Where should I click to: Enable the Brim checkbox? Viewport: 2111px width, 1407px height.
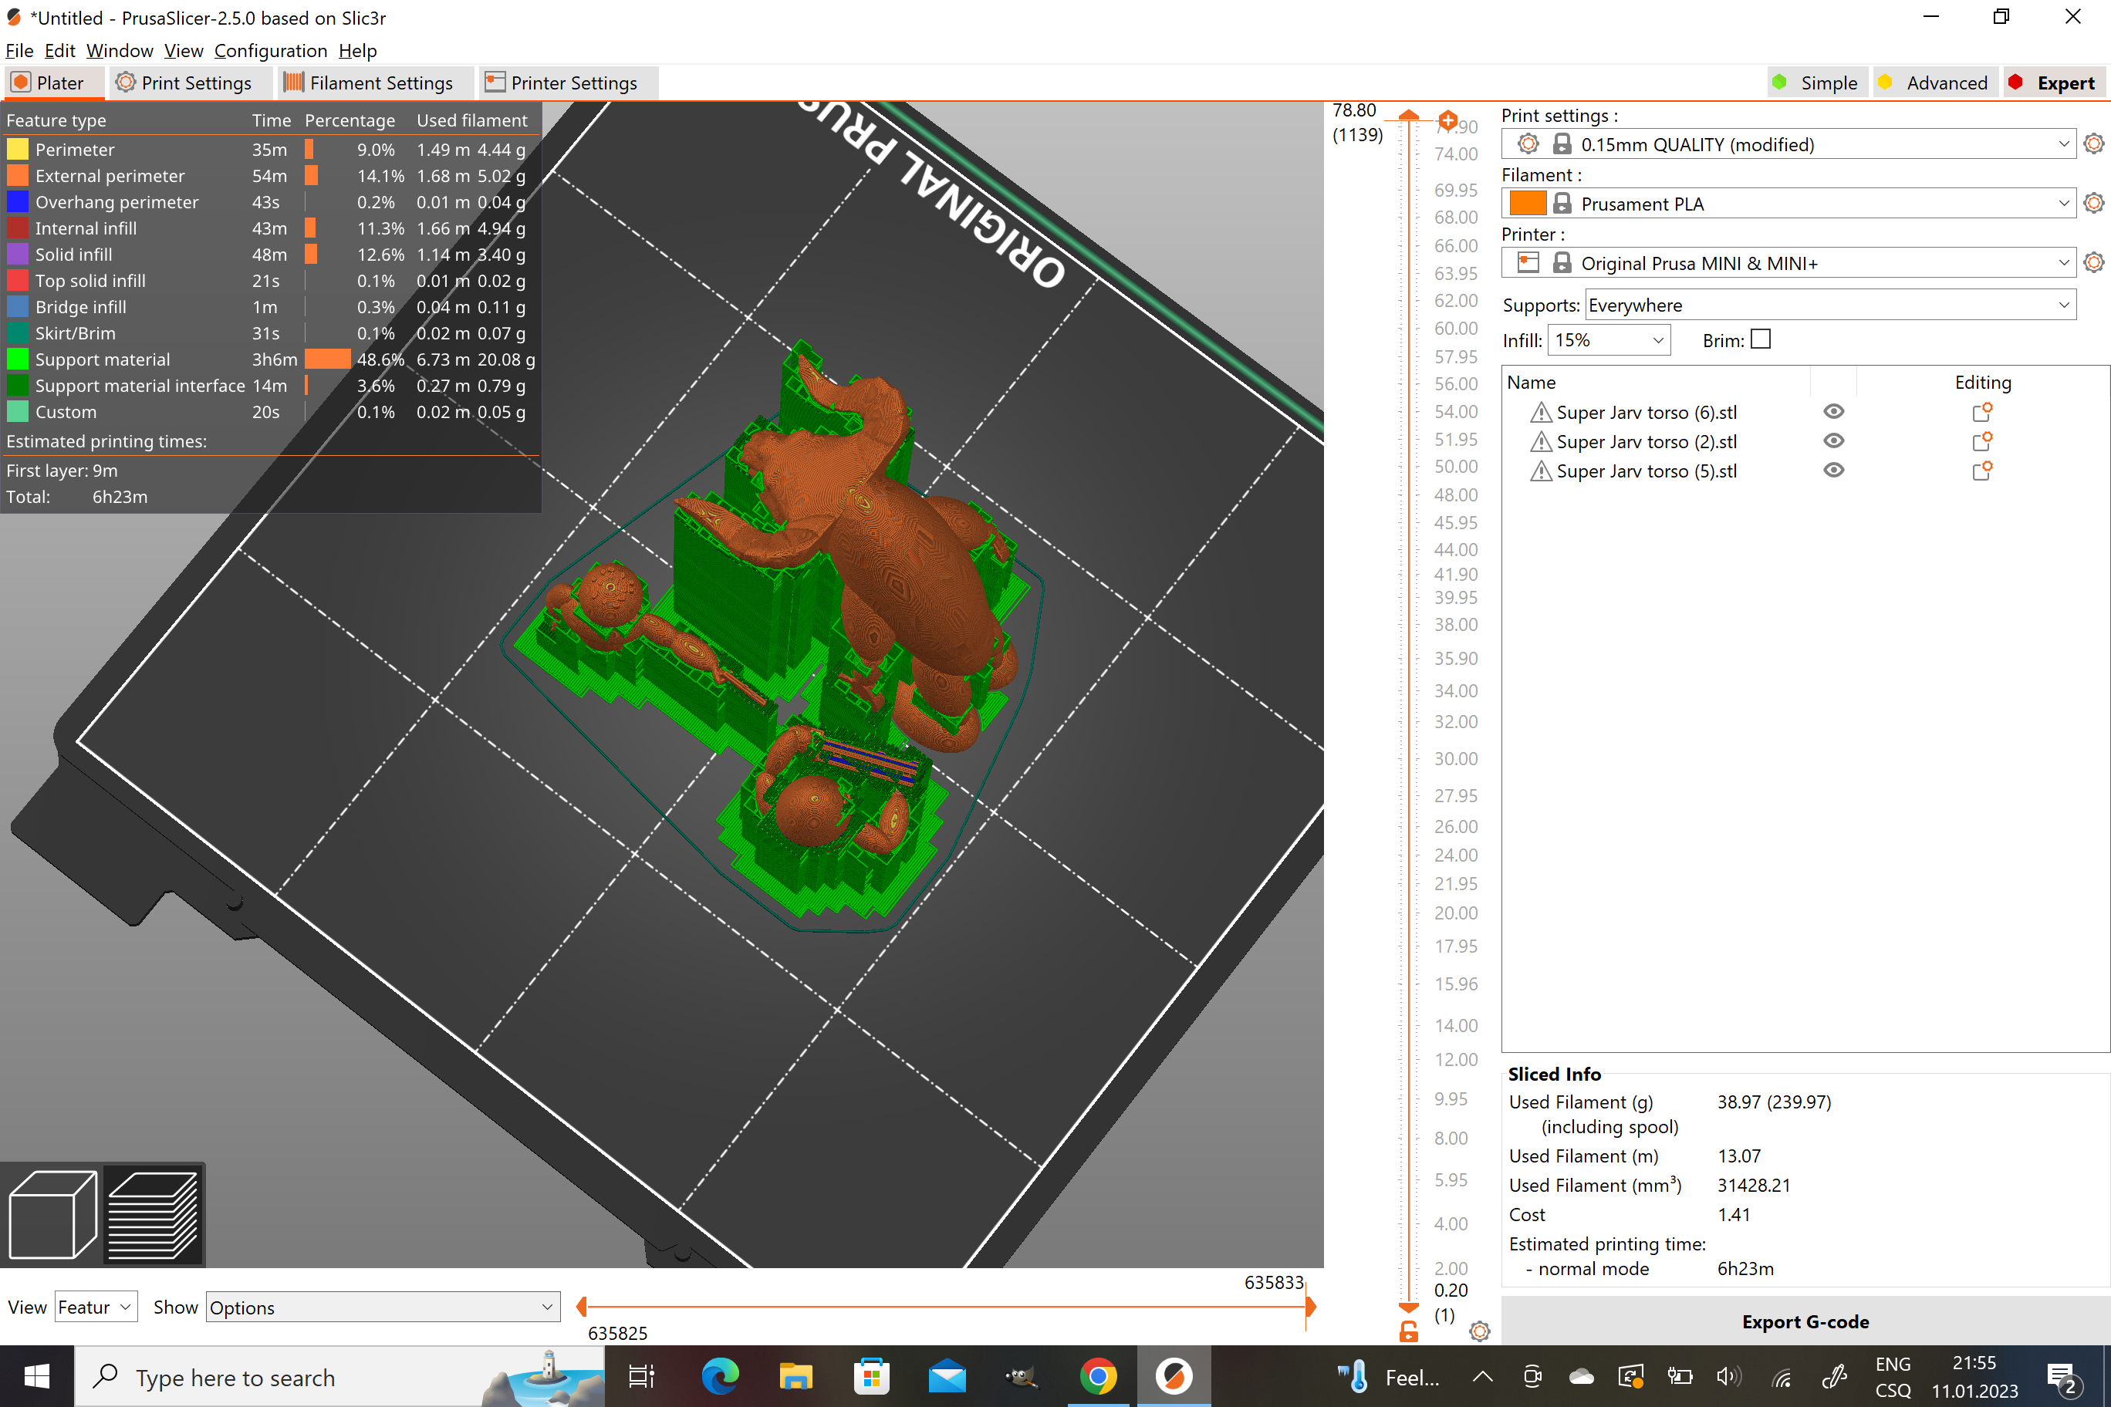point(1761,339)
